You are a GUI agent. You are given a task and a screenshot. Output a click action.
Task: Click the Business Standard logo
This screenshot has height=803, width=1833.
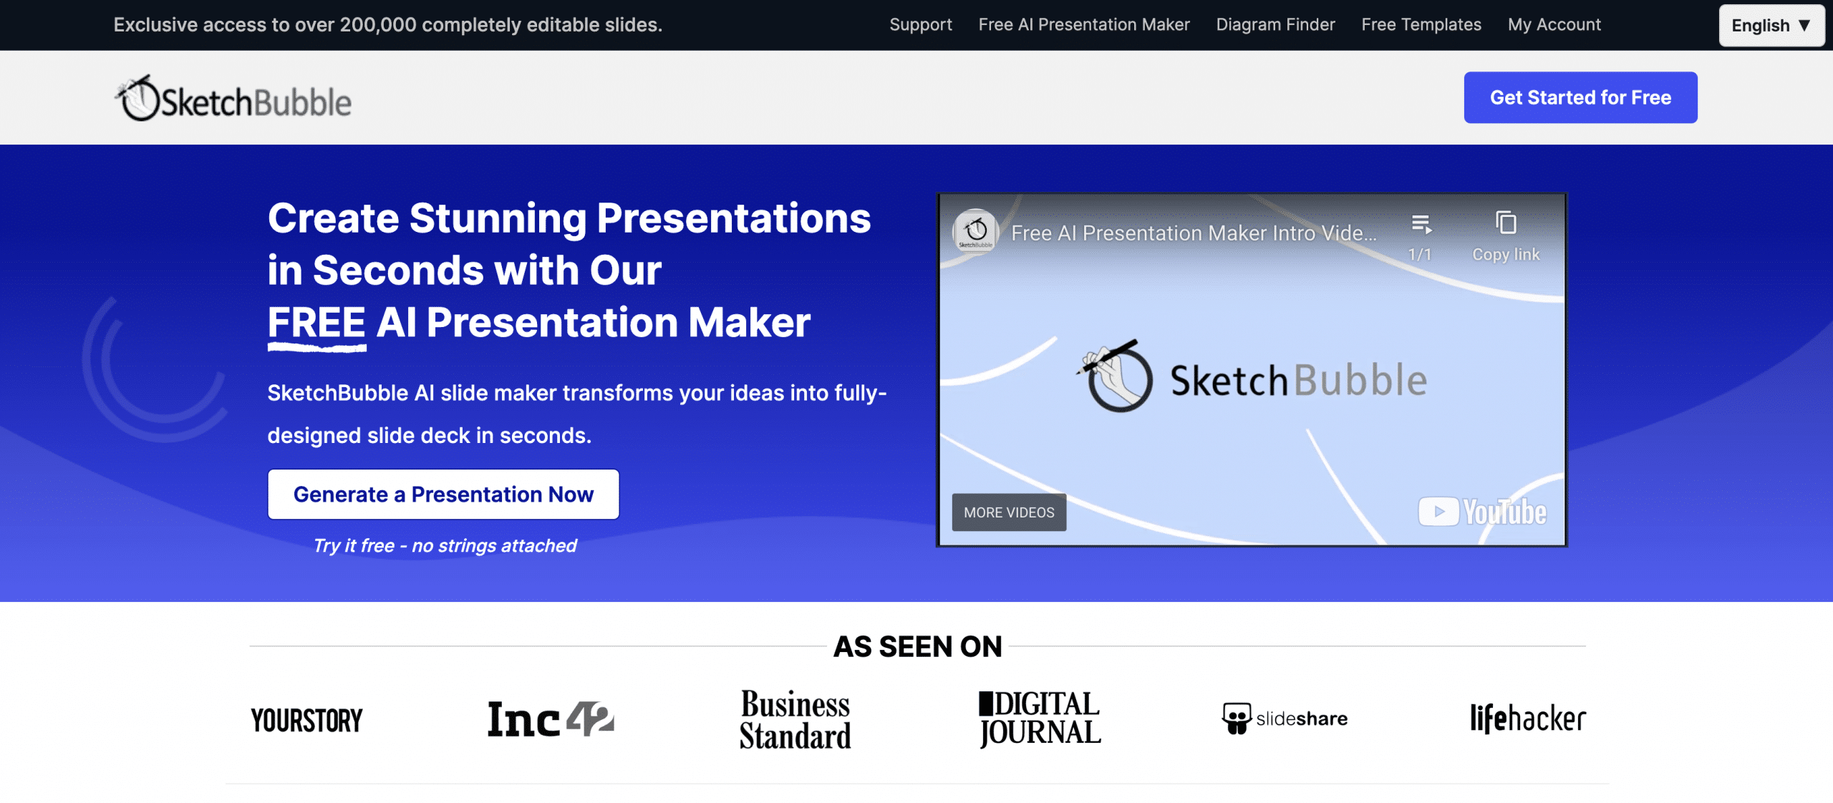click(x=795, y=719)
